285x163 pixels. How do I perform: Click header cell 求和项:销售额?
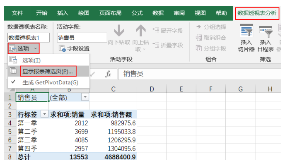click(x=113, y=114)
